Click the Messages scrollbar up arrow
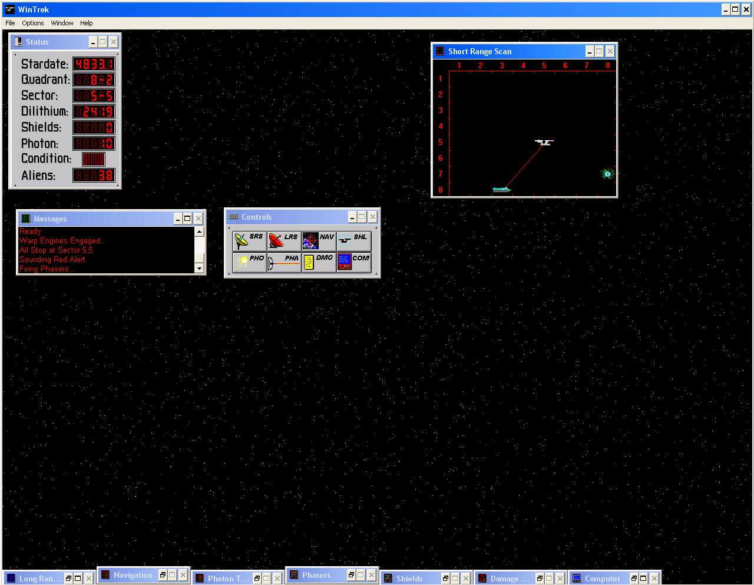This screenshot has width=754, height=585. click(x=199, y=232)
